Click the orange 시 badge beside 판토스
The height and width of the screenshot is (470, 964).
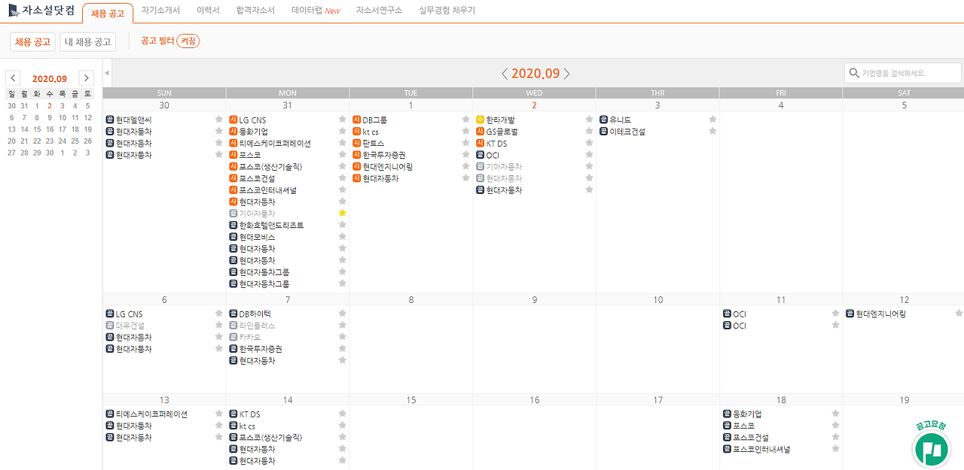(357, 144)
